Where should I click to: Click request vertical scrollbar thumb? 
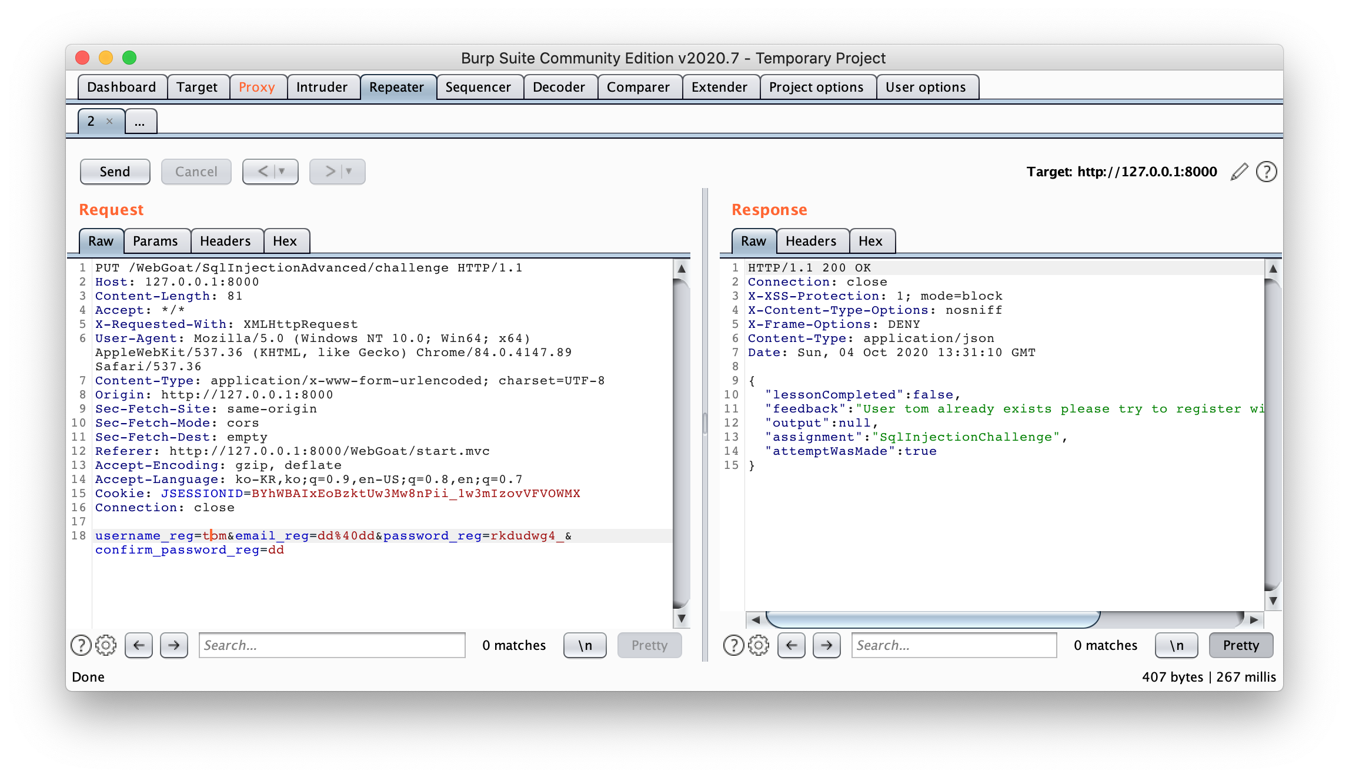[x=681, y=444]
